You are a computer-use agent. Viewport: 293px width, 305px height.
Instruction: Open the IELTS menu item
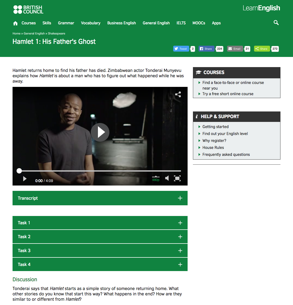point(181,23)
